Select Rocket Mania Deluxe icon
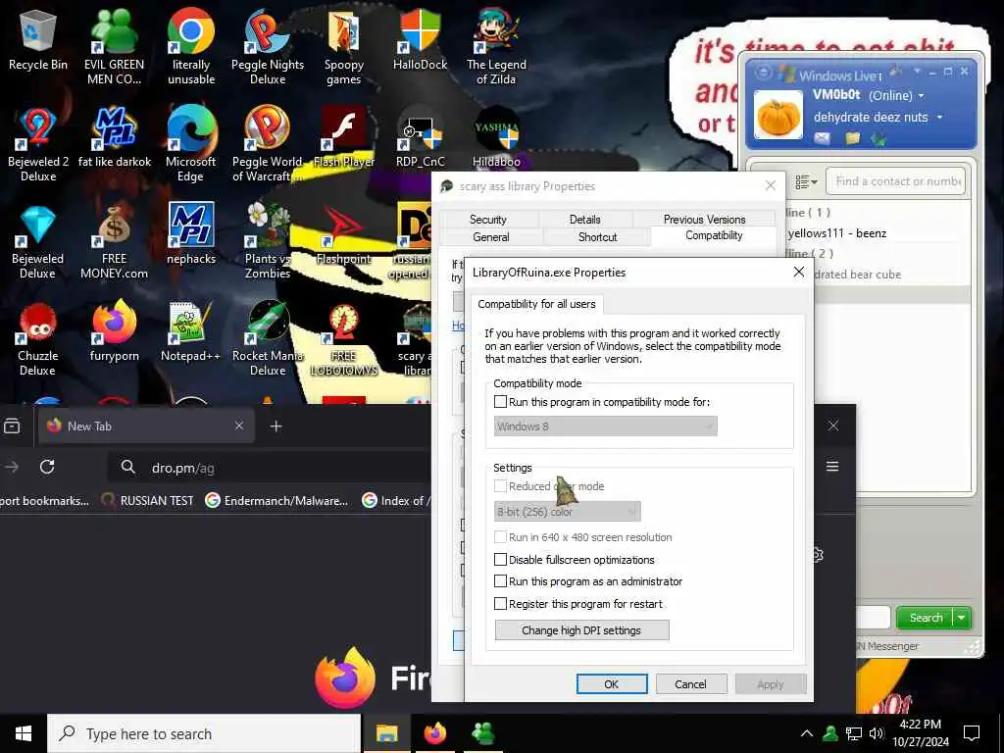 268,338
